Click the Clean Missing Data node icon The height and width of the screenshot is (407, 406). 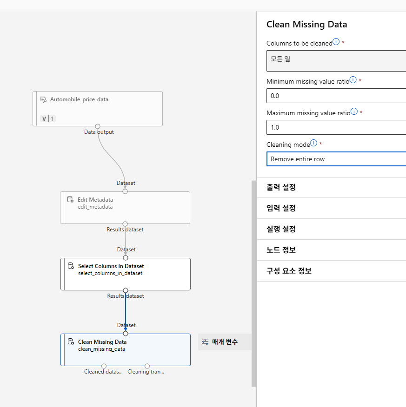(71, 342)
